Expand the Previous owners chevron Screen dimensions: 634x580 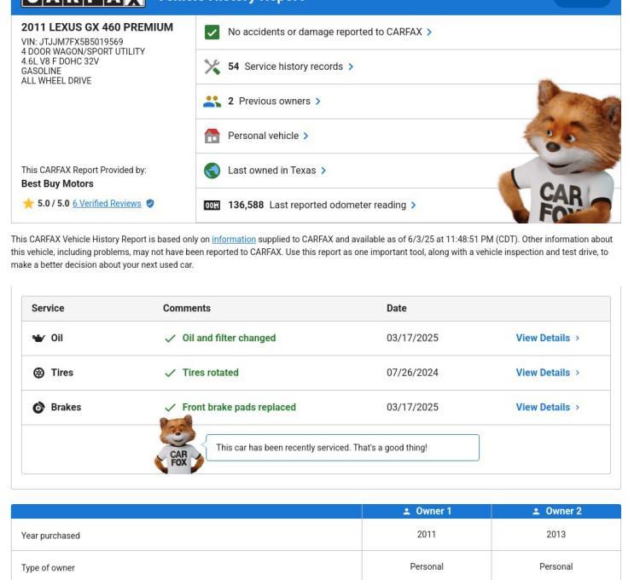(317, 101)
